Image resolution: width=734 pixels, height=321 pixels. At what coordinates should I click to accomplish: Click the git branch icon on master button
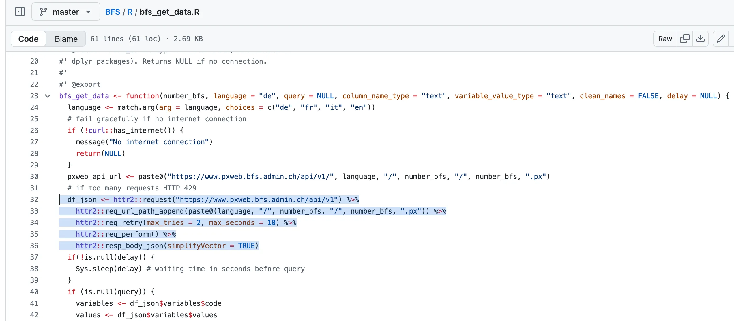(43, 12)
